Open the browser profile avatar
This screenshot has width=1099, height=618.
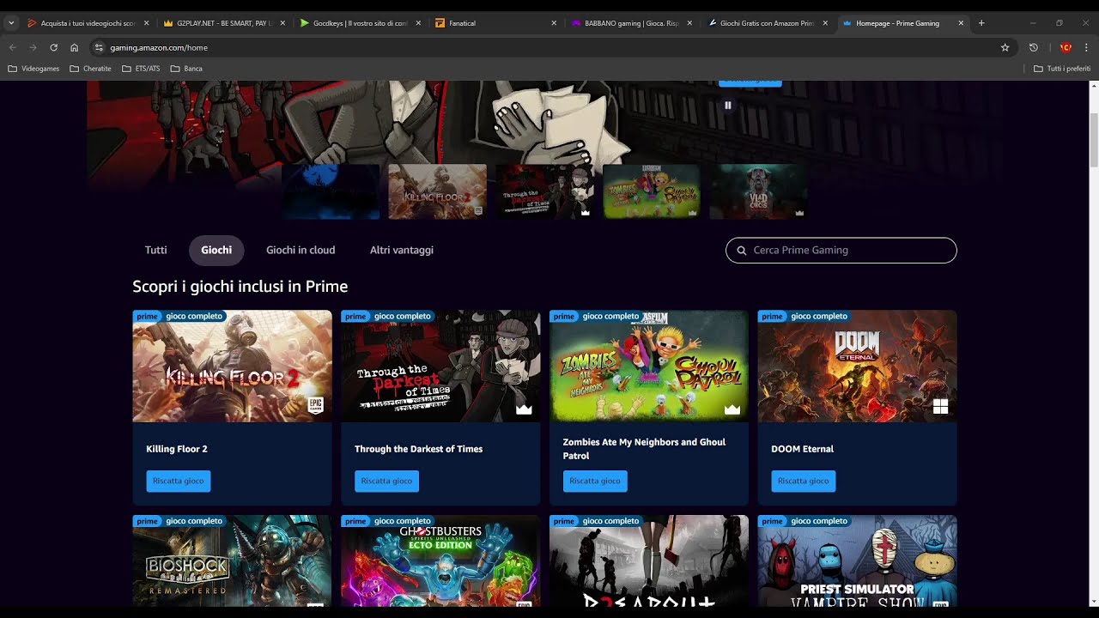point(1066,47)
